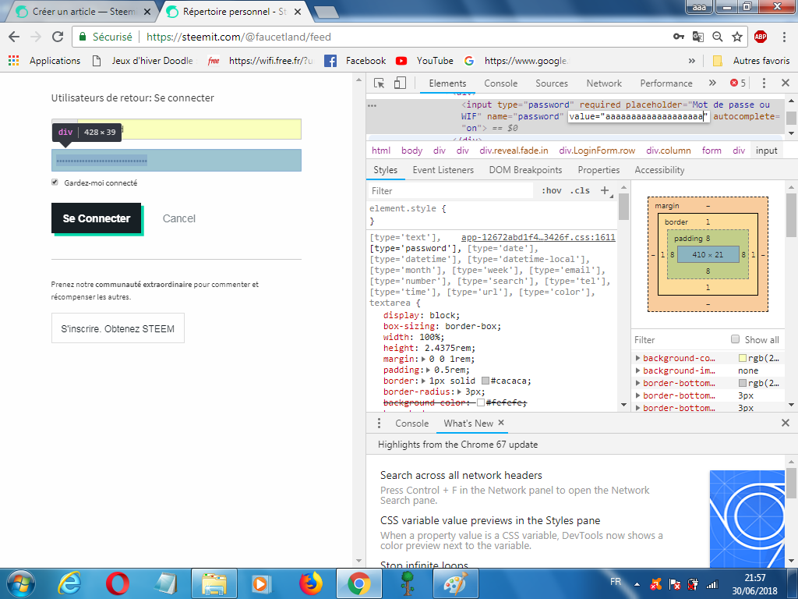Open the Chrome menu
The width and height of the screenshot is (798, 599).
click(x=784, y=37)
